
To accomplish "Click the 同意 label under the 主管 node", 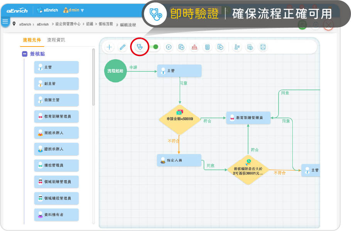I will coord(184,83).
